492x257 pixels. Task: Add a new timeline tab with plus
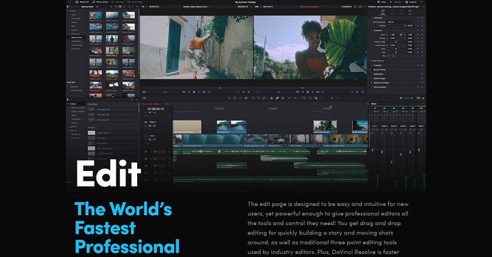(166, 104)
